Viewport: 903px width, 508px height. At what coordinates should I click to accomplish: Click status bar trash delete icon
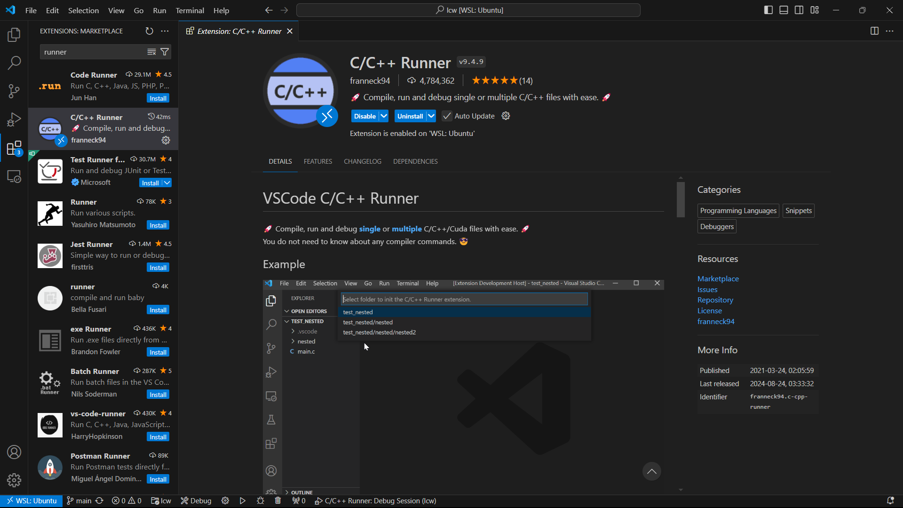coord(278,501)
